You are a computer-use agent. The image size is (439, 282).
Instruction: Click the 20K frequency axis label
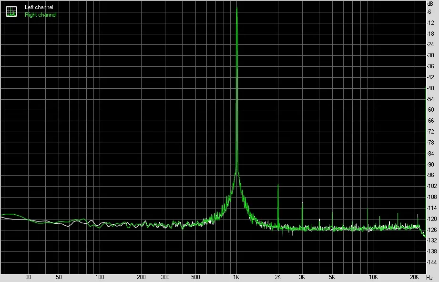(x=414, y=277)
